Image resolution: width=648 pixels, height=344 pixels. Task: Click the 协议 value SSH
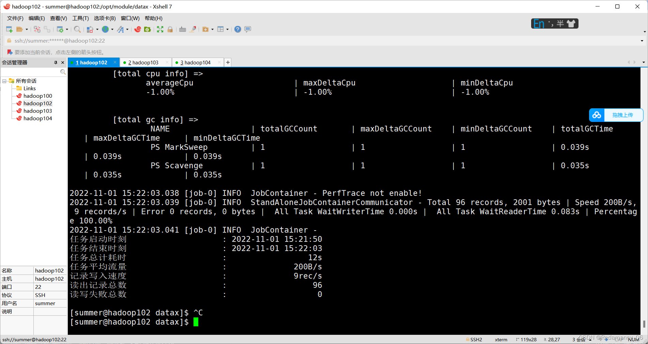[x=40, y=295]
